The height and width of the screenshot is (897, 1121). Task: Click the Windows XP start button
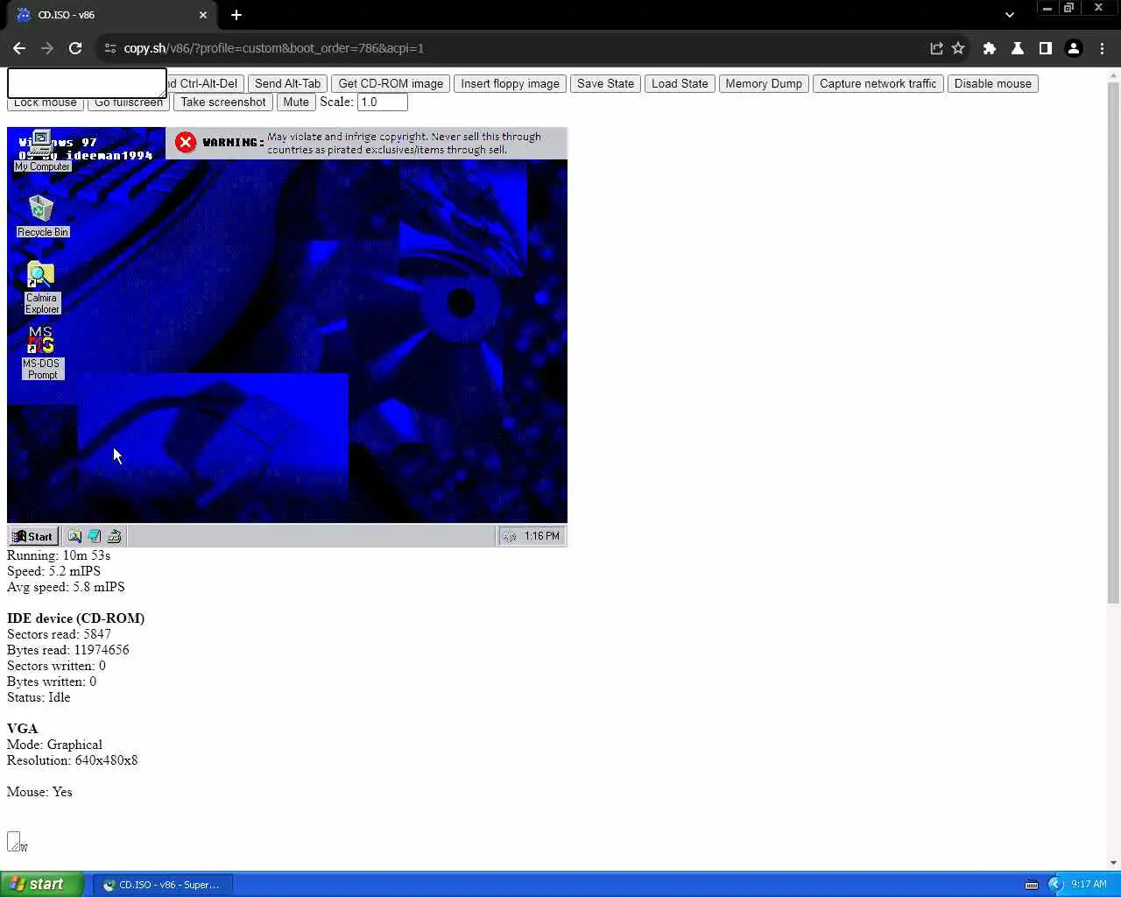pos(41,884)
